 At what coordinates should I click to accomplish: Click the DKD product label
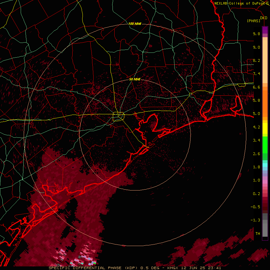tap(264, 18)
